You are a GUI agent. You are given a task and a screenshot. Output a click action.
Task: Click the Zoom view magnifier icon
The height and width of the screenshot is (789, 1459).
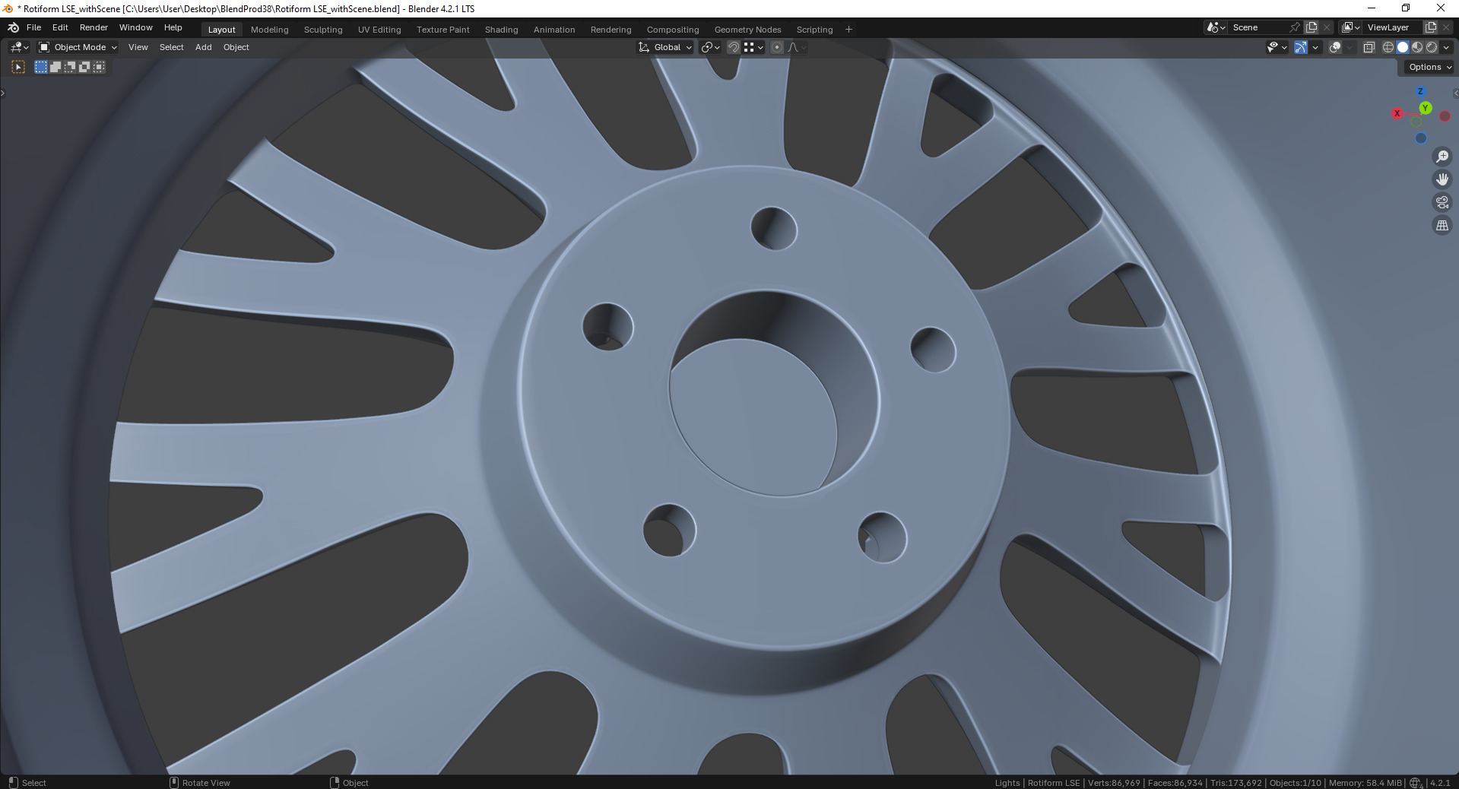pyautogui.click(x=1442, y=157)
